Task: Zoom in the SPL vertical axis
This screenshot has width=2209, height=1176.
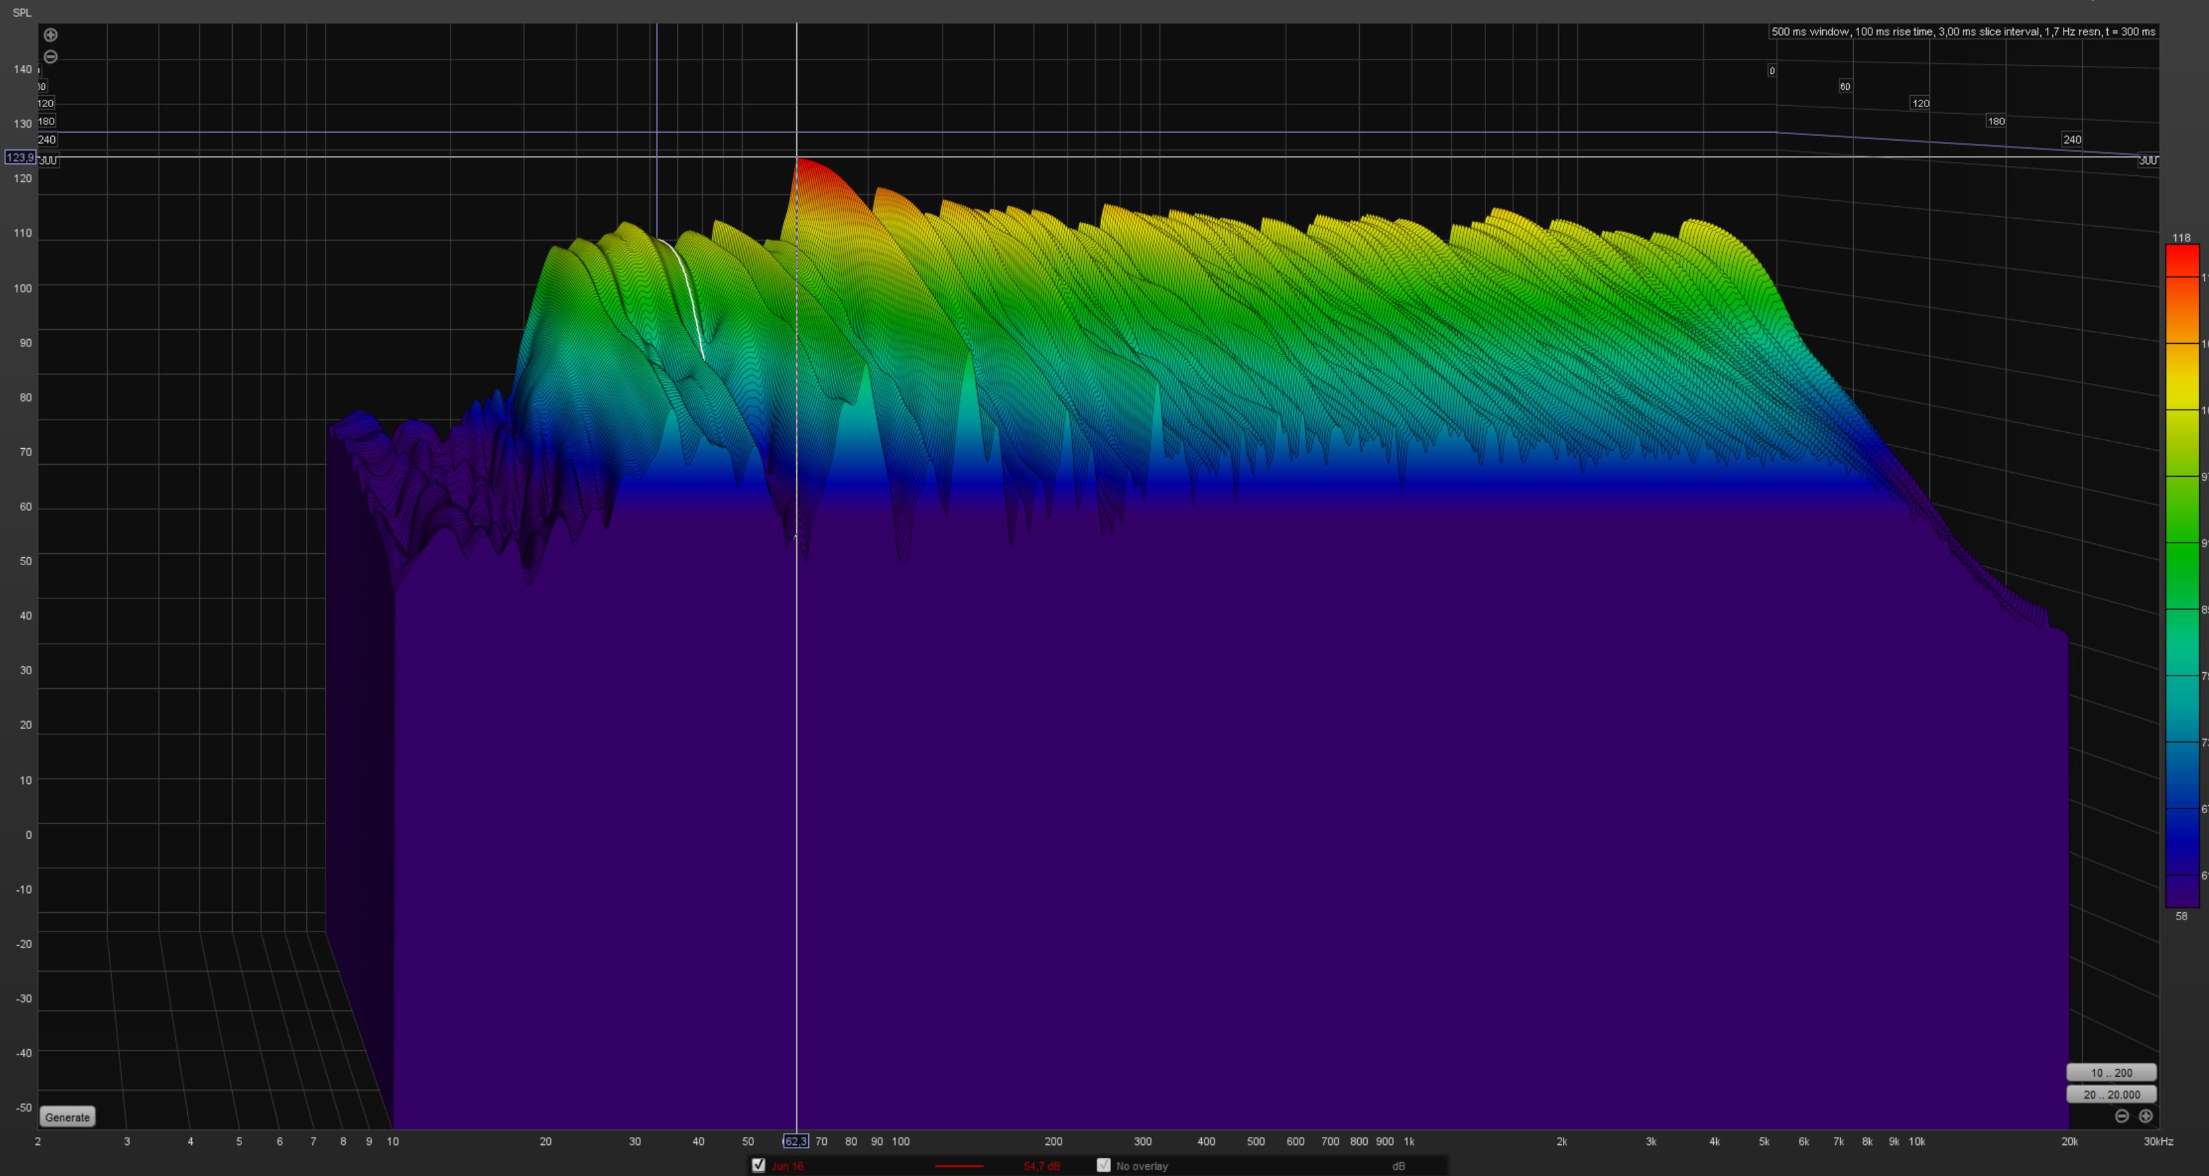Action: pos(50,35)
